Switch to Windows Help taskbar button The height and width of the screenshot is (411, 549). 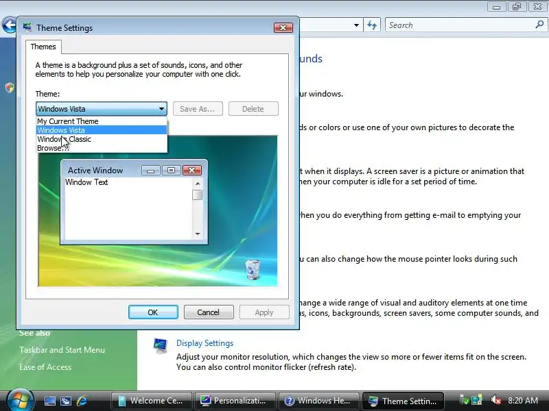point(318,401)
